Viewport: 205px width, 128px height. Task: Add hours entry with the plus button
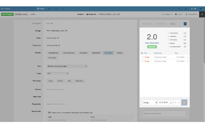pyautogui.click(x=184, y=102)
